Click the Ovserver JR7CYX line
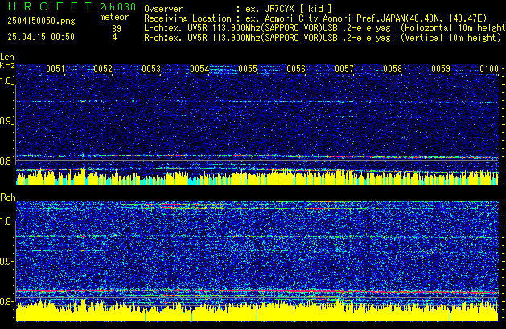Image resolution: width=506 pixels, height=329 pixels. pos(238,9)
